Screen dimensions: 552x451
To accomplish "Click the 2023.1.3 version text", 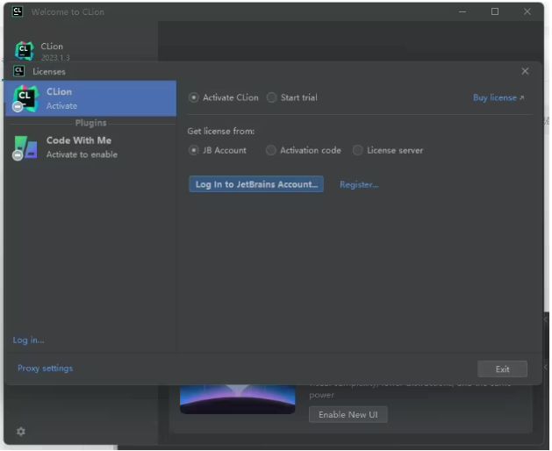I will click(x=55, y=57).
